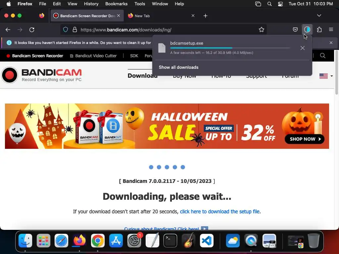The image size is (339, 254).
Task: Open the Tools menu
Action: [140, 4]
